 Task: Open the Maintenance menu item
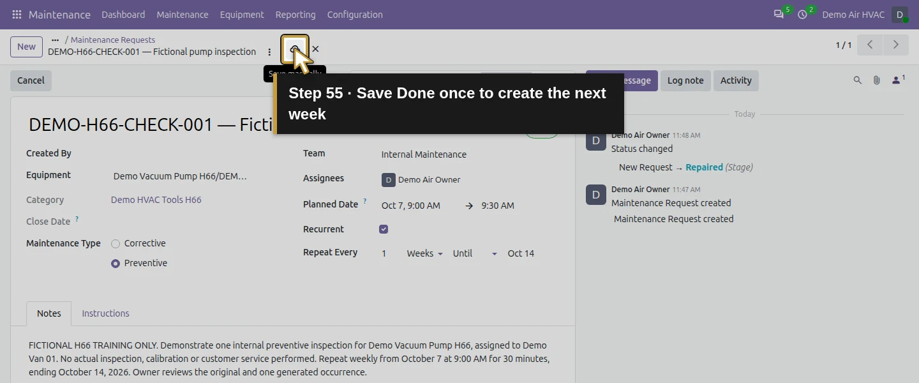pyautogui.click(x=183, y=14)
